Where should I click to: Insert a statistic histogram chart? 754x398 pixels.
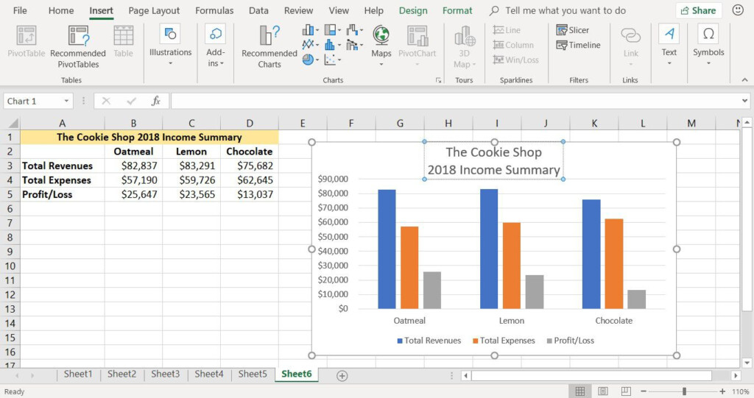click(x=330, y=45)
